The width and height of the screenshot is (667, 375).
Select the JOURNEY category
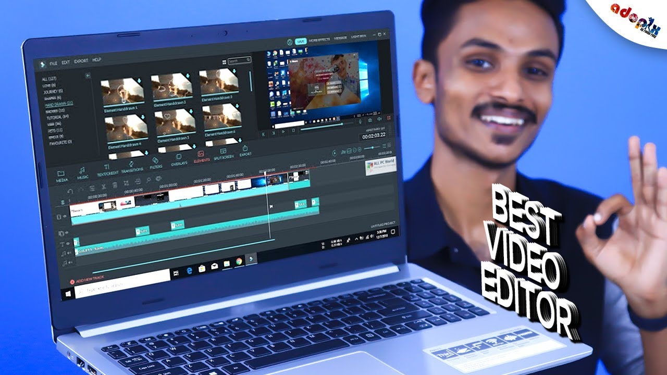click(x=53, y=91)
